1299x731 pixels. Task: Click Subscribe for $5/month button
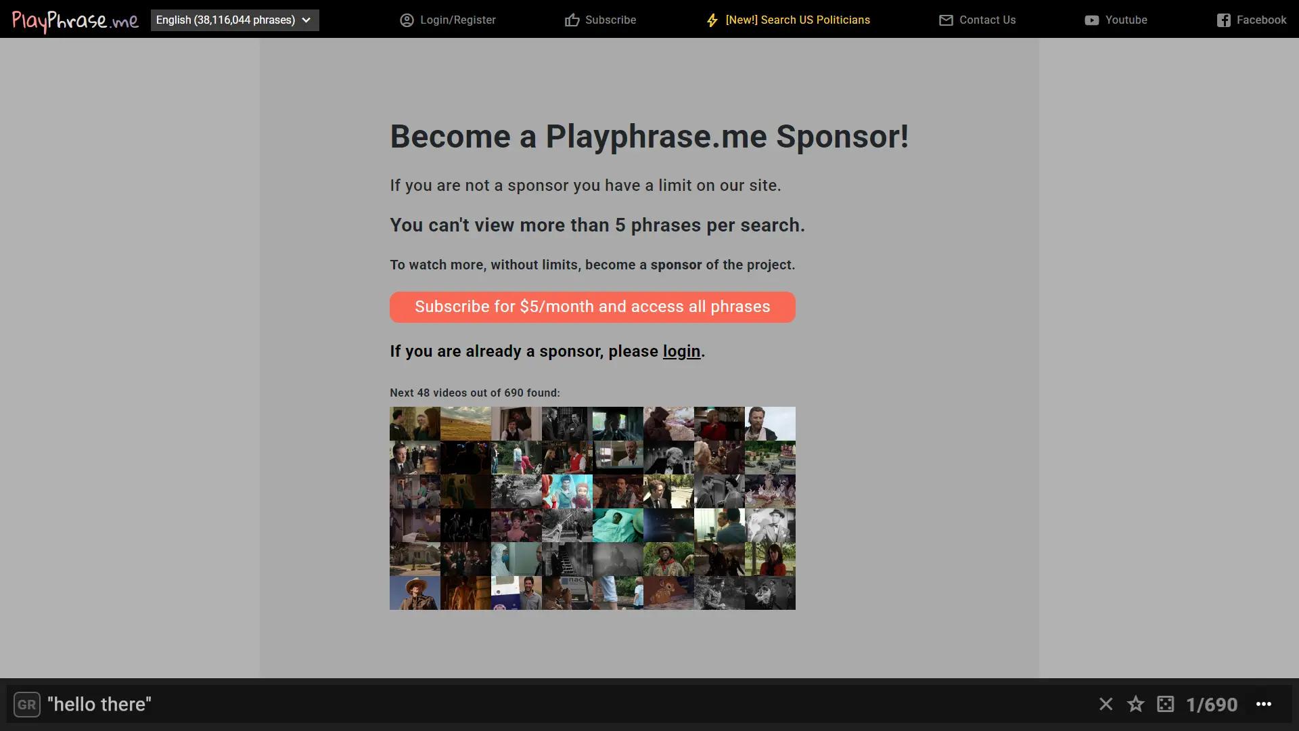click(x=593, y=307)
